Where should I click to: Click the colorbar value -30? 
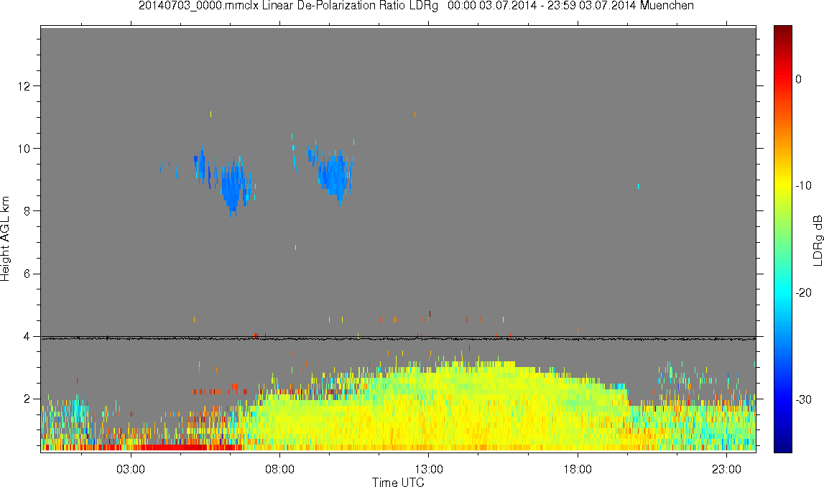(x=803, y=400)
